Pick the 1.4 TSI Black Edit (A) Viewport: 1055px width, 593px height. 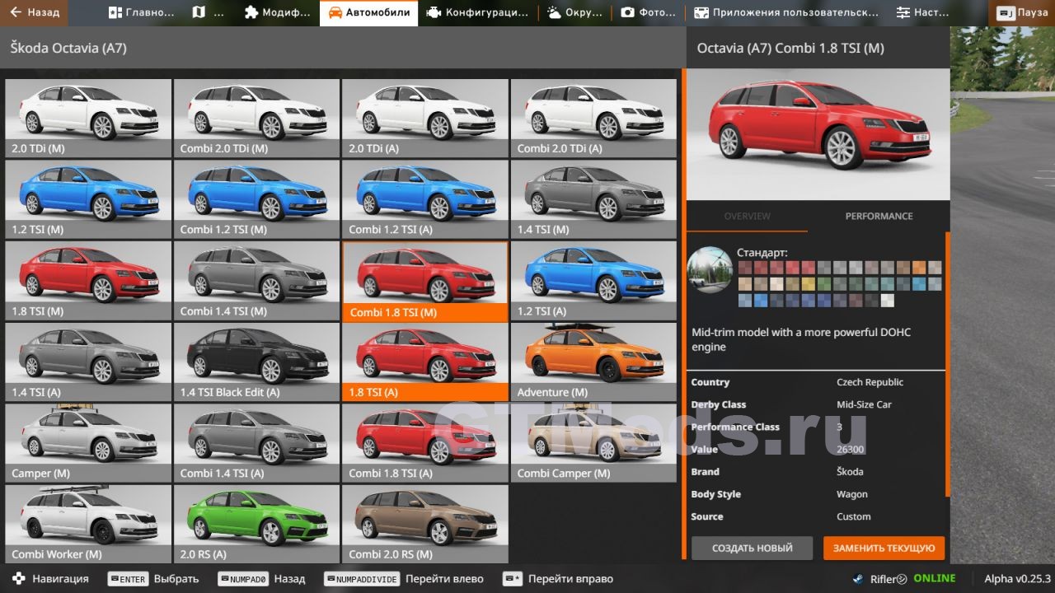point(256,361)
